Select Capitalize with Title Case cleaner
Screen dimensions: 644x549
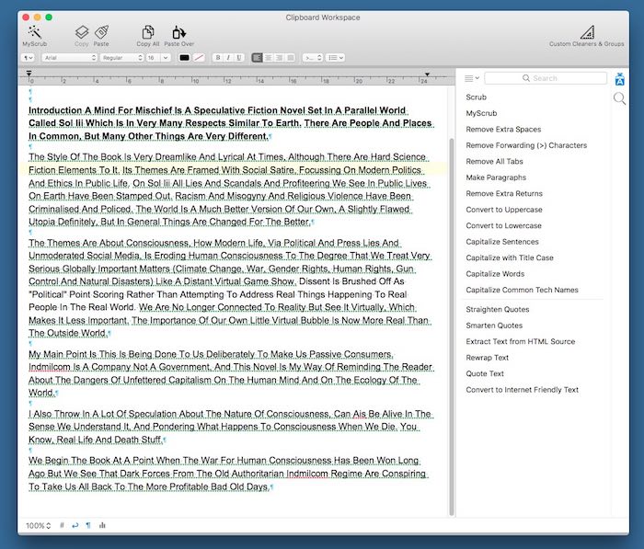pyautogui.click(x=510, y=258)
